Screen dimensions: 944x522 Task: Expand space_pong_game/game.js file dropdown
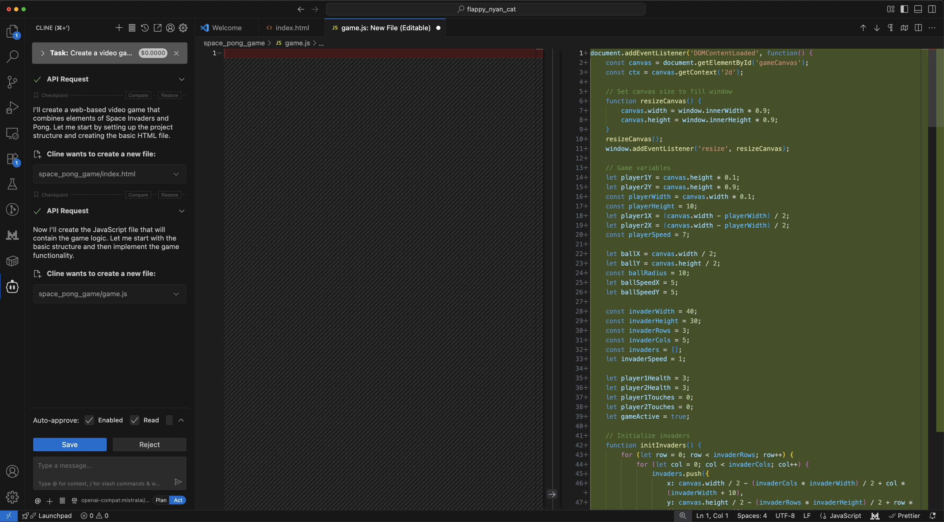176,294
